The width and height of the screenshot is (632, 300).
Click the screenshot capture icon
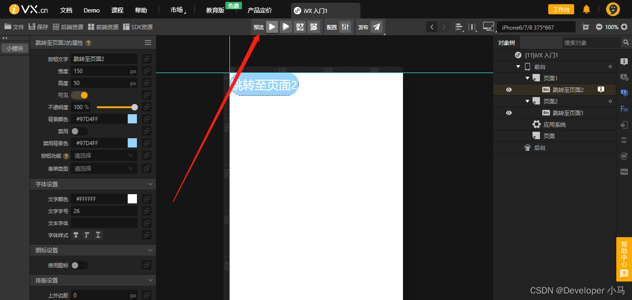(586, 27)
